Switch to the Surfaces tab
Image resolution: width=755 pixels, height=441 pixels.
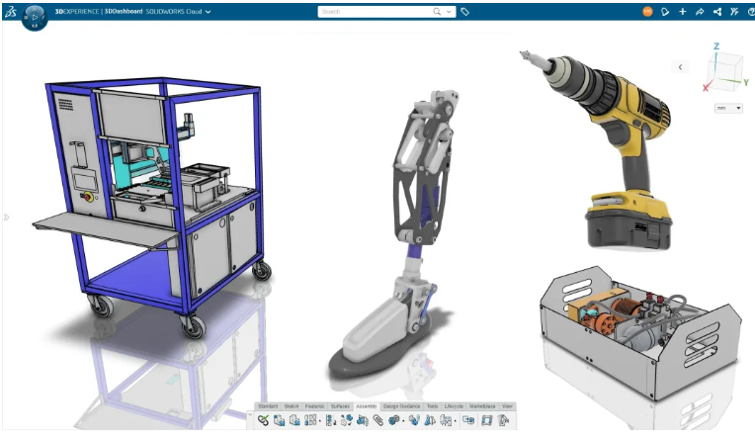tap(340, 406)
